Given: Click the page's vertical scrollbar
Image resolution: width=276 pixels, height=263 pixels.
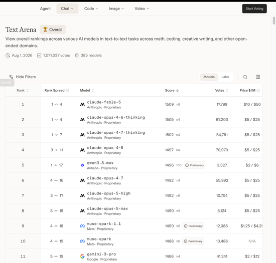Looking at the screenshot, I should click(x=274, y=21).
